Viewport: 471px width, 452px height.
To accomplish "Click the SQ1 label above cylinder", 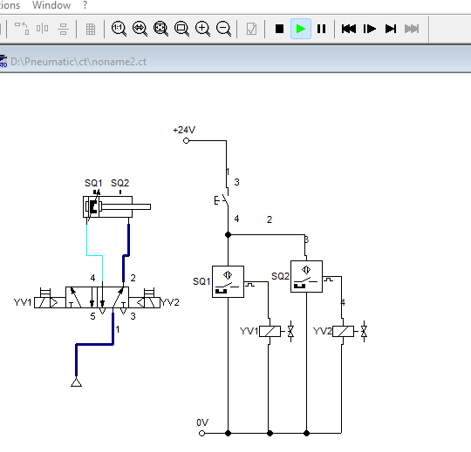I will coord(93,183).
